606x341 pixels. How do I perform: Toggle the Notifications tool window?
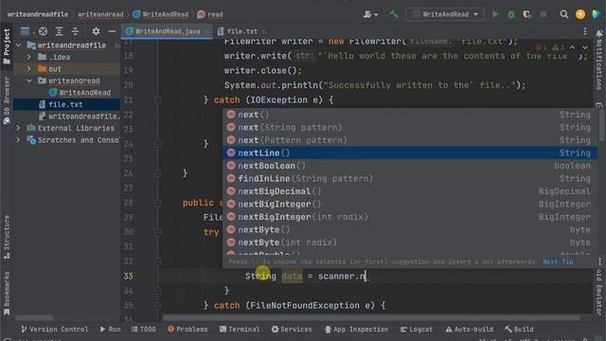pyautogui.click(x=599, y=60)
